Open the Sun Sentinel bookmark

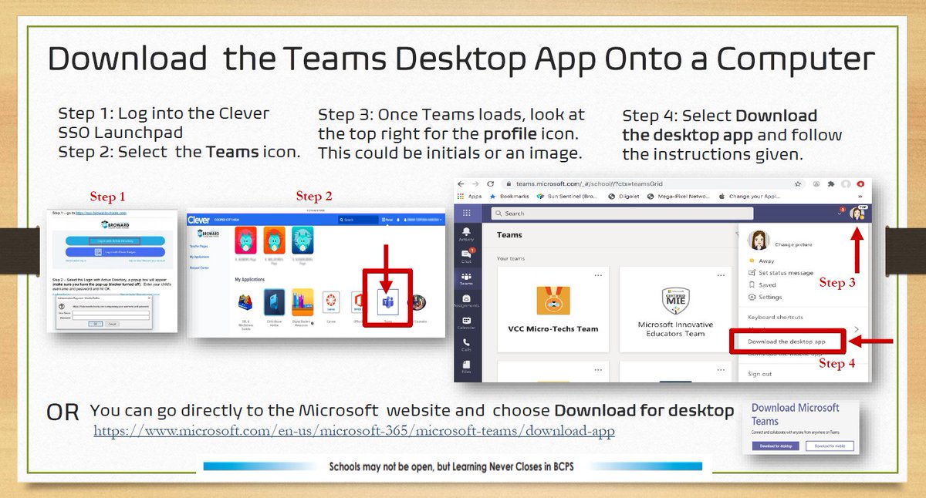(x=567, y=197)
